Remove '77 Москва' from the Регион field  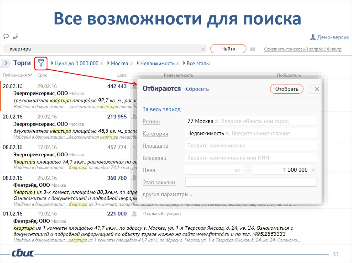pyautogui.click(x=217, y=121)
